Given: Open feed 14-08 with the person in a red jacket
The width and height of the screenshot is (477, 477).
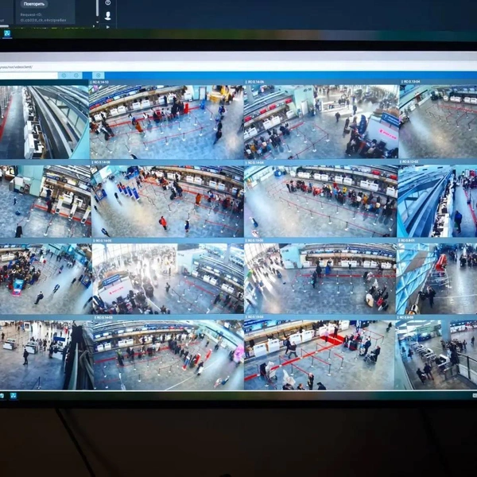Looking at the screenshot, I should click(167, 201).
